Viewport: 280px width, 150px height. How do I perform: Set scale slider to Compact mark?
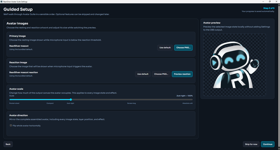tap(50, 100)
